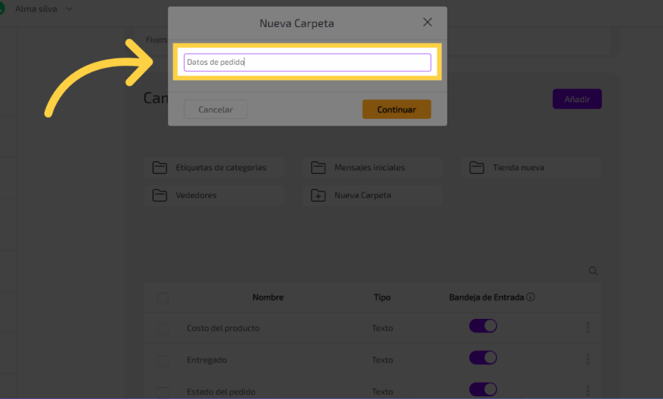This screenshot has width=663, height=399.
Task: Open the Etiquetas de categorias folder icon
Action: pos(159,167)
